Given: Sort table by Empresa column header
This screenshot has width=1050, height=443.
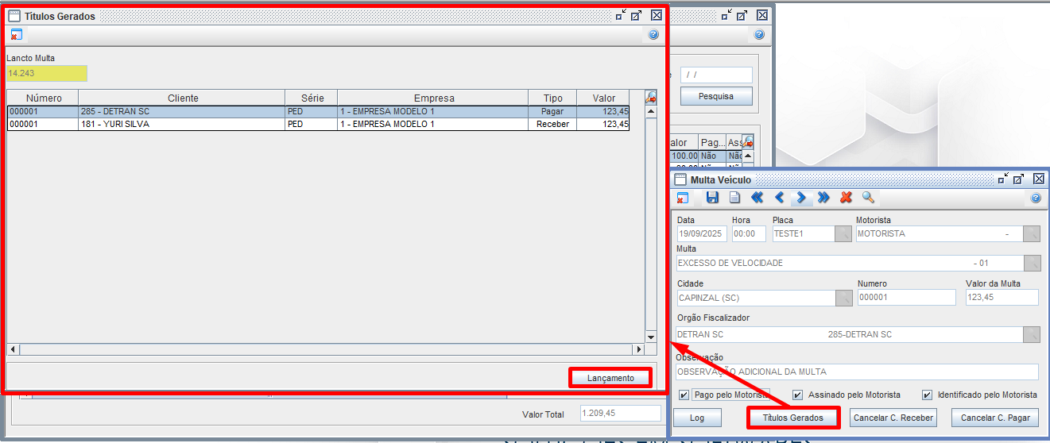Looking at the screenshot, I should 433,98.
